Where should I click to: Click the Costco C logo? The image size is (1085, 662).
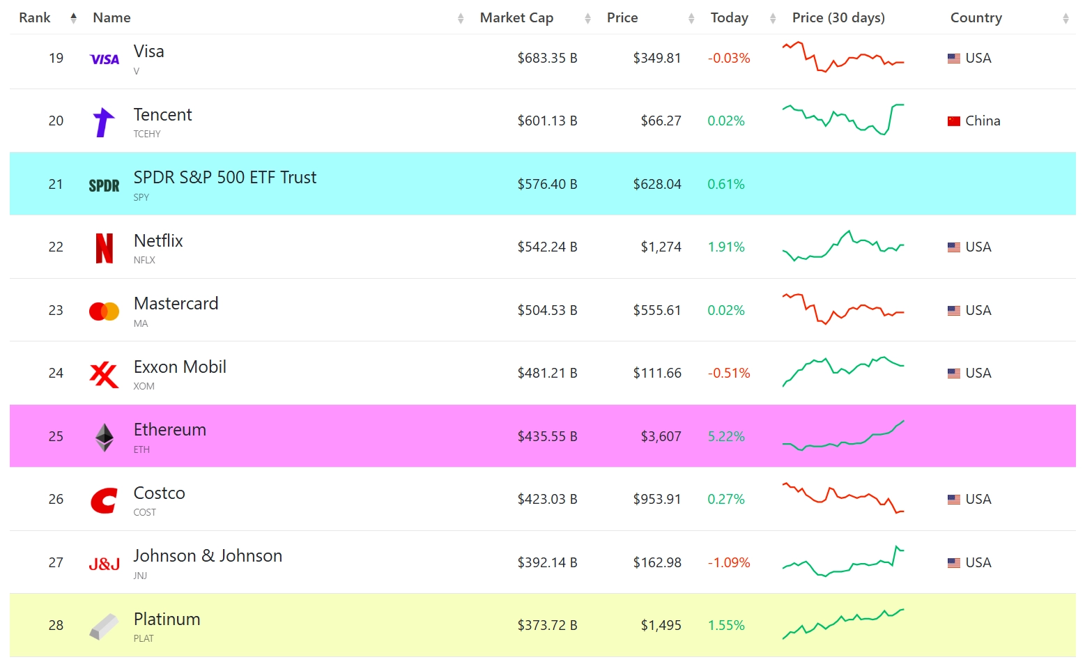click(104, 500)
